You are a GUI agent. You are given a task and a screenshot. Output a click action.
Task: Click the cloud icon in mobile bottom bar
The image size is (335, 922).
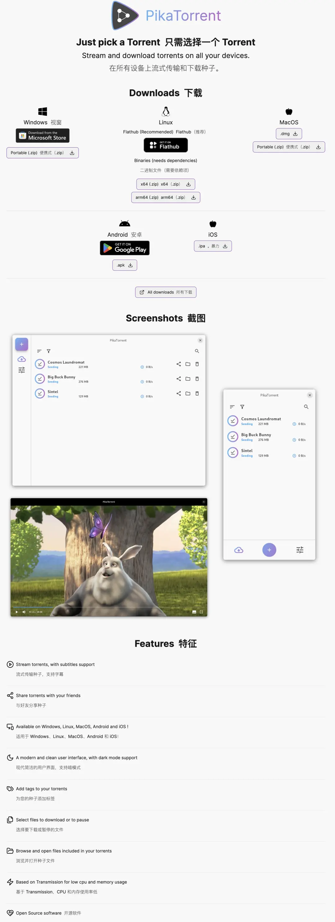(239, 550)
